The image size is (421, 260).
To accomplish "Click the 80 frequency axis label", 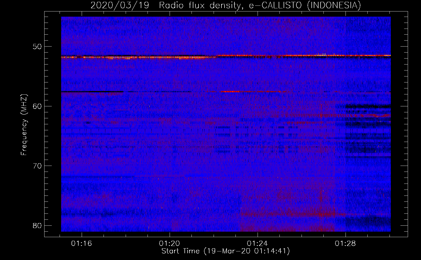I will [37, 225].
